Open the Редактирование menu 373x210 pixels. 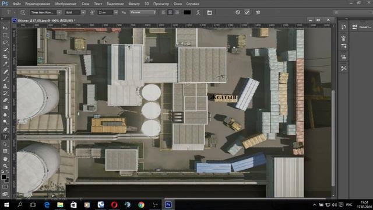click(37, 4)
